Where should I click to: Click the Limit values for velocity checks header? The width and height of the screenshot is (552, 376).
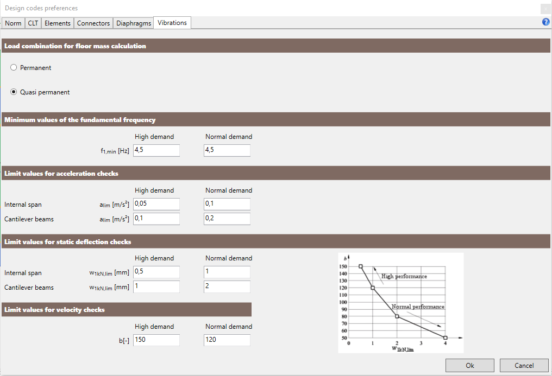click(127, 310)
